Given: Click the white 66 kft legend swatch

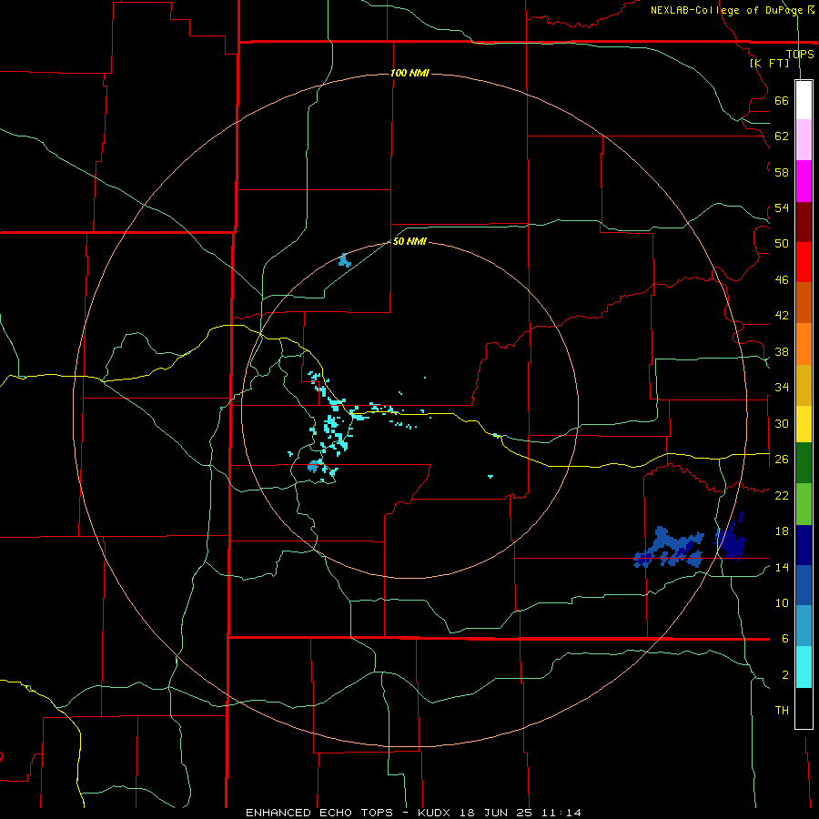Looking at the screenshot, I should pos(804,100).
